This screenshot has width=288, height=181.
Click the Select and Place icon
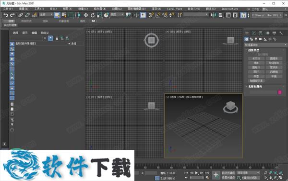pos(107,15)
